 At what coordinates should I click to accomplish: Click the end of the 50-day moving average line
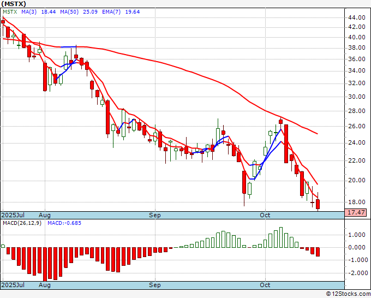(317, 134)
